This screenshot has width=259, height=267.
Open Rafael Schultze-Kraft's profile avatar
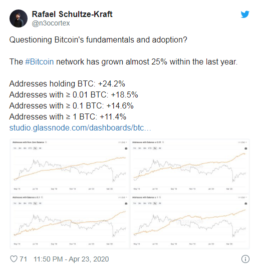pos(19,18)
